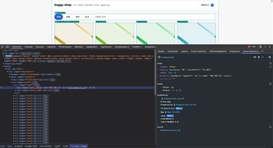Screen dimensions: 273x148
Task: Collapse the ul grid node
Action: (12, 83)
